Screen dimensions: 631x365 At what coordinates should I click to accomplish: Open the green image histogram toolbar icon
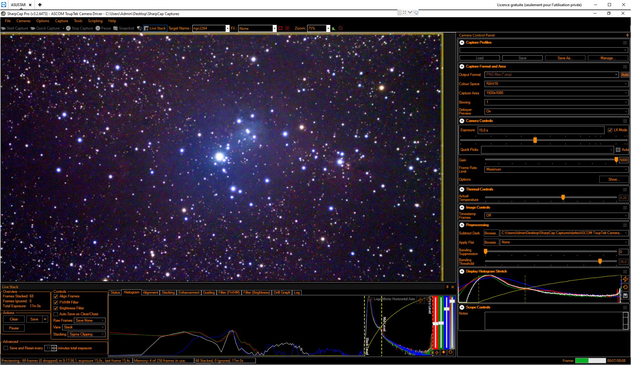tap(334, 28)
